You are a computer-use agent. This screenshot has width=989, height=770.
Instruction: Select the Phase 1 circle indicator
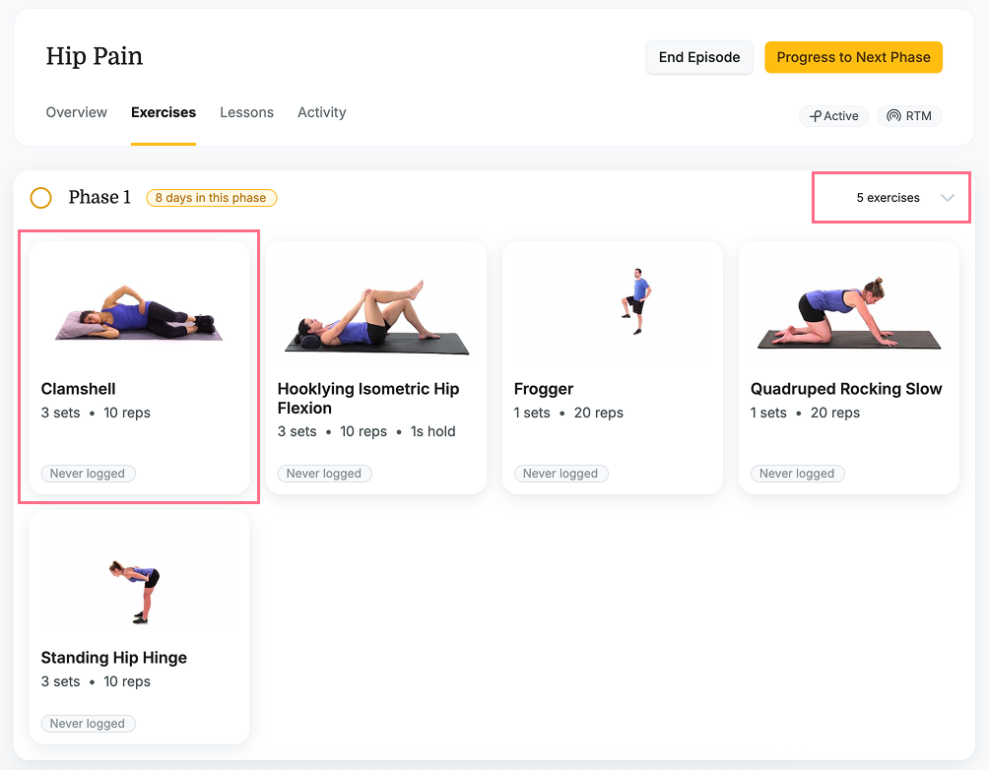click(x=40, y=197)
